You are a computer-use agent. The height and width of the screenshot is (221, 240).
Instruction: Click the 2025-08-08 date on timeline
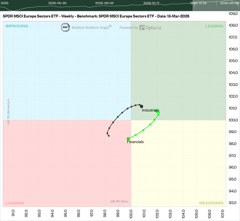point(104,3)
